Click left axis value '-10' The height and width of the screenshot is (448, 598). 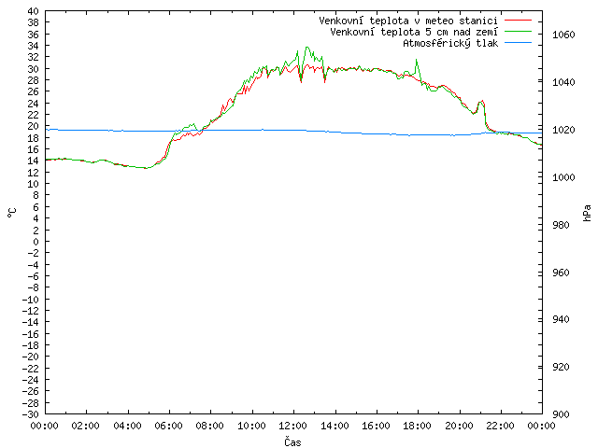click(x=31, y=299)
